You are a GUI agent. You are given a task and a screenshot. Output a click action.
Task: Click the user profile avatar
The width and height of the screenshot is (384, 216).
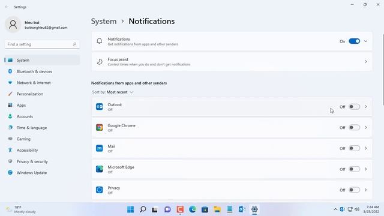[13, 25]
